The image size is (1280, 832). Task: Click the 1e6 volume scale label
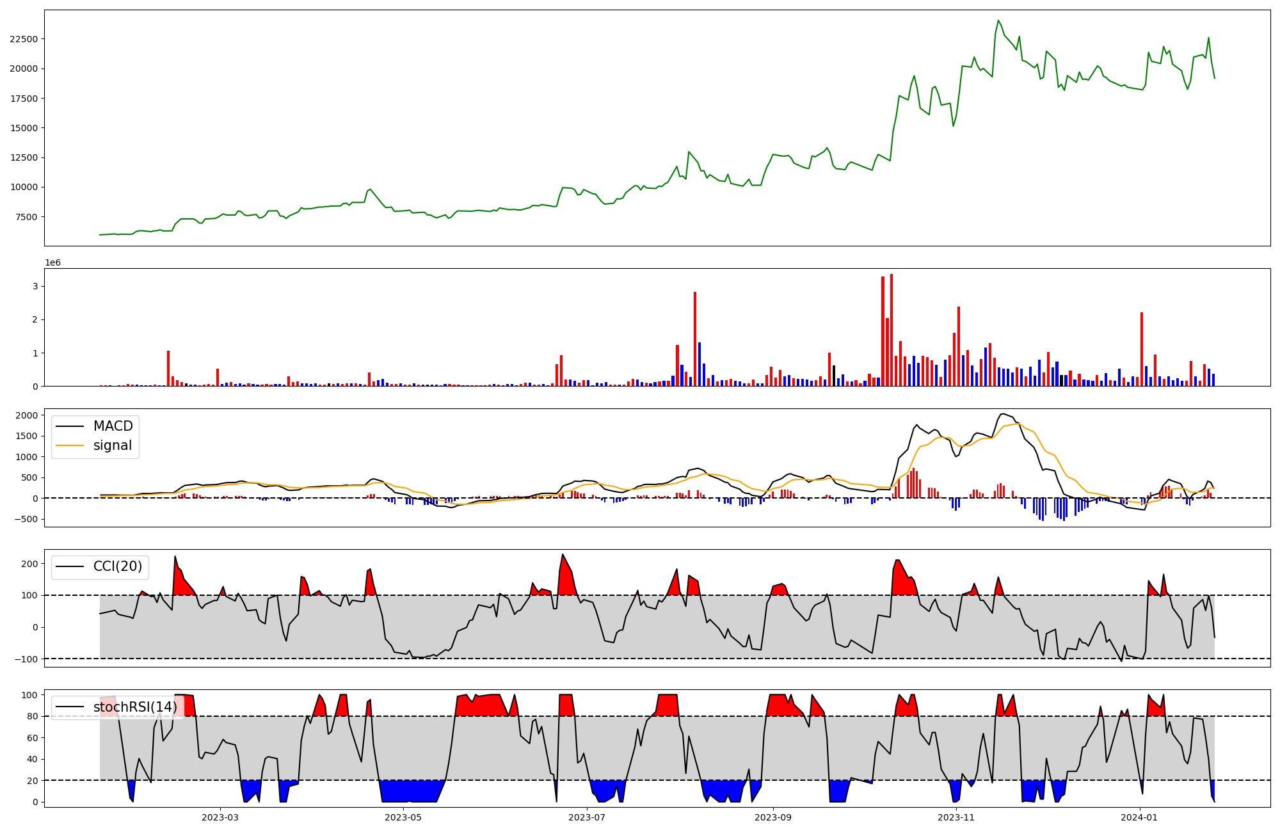pyautogui.click(x=52, y=263)
